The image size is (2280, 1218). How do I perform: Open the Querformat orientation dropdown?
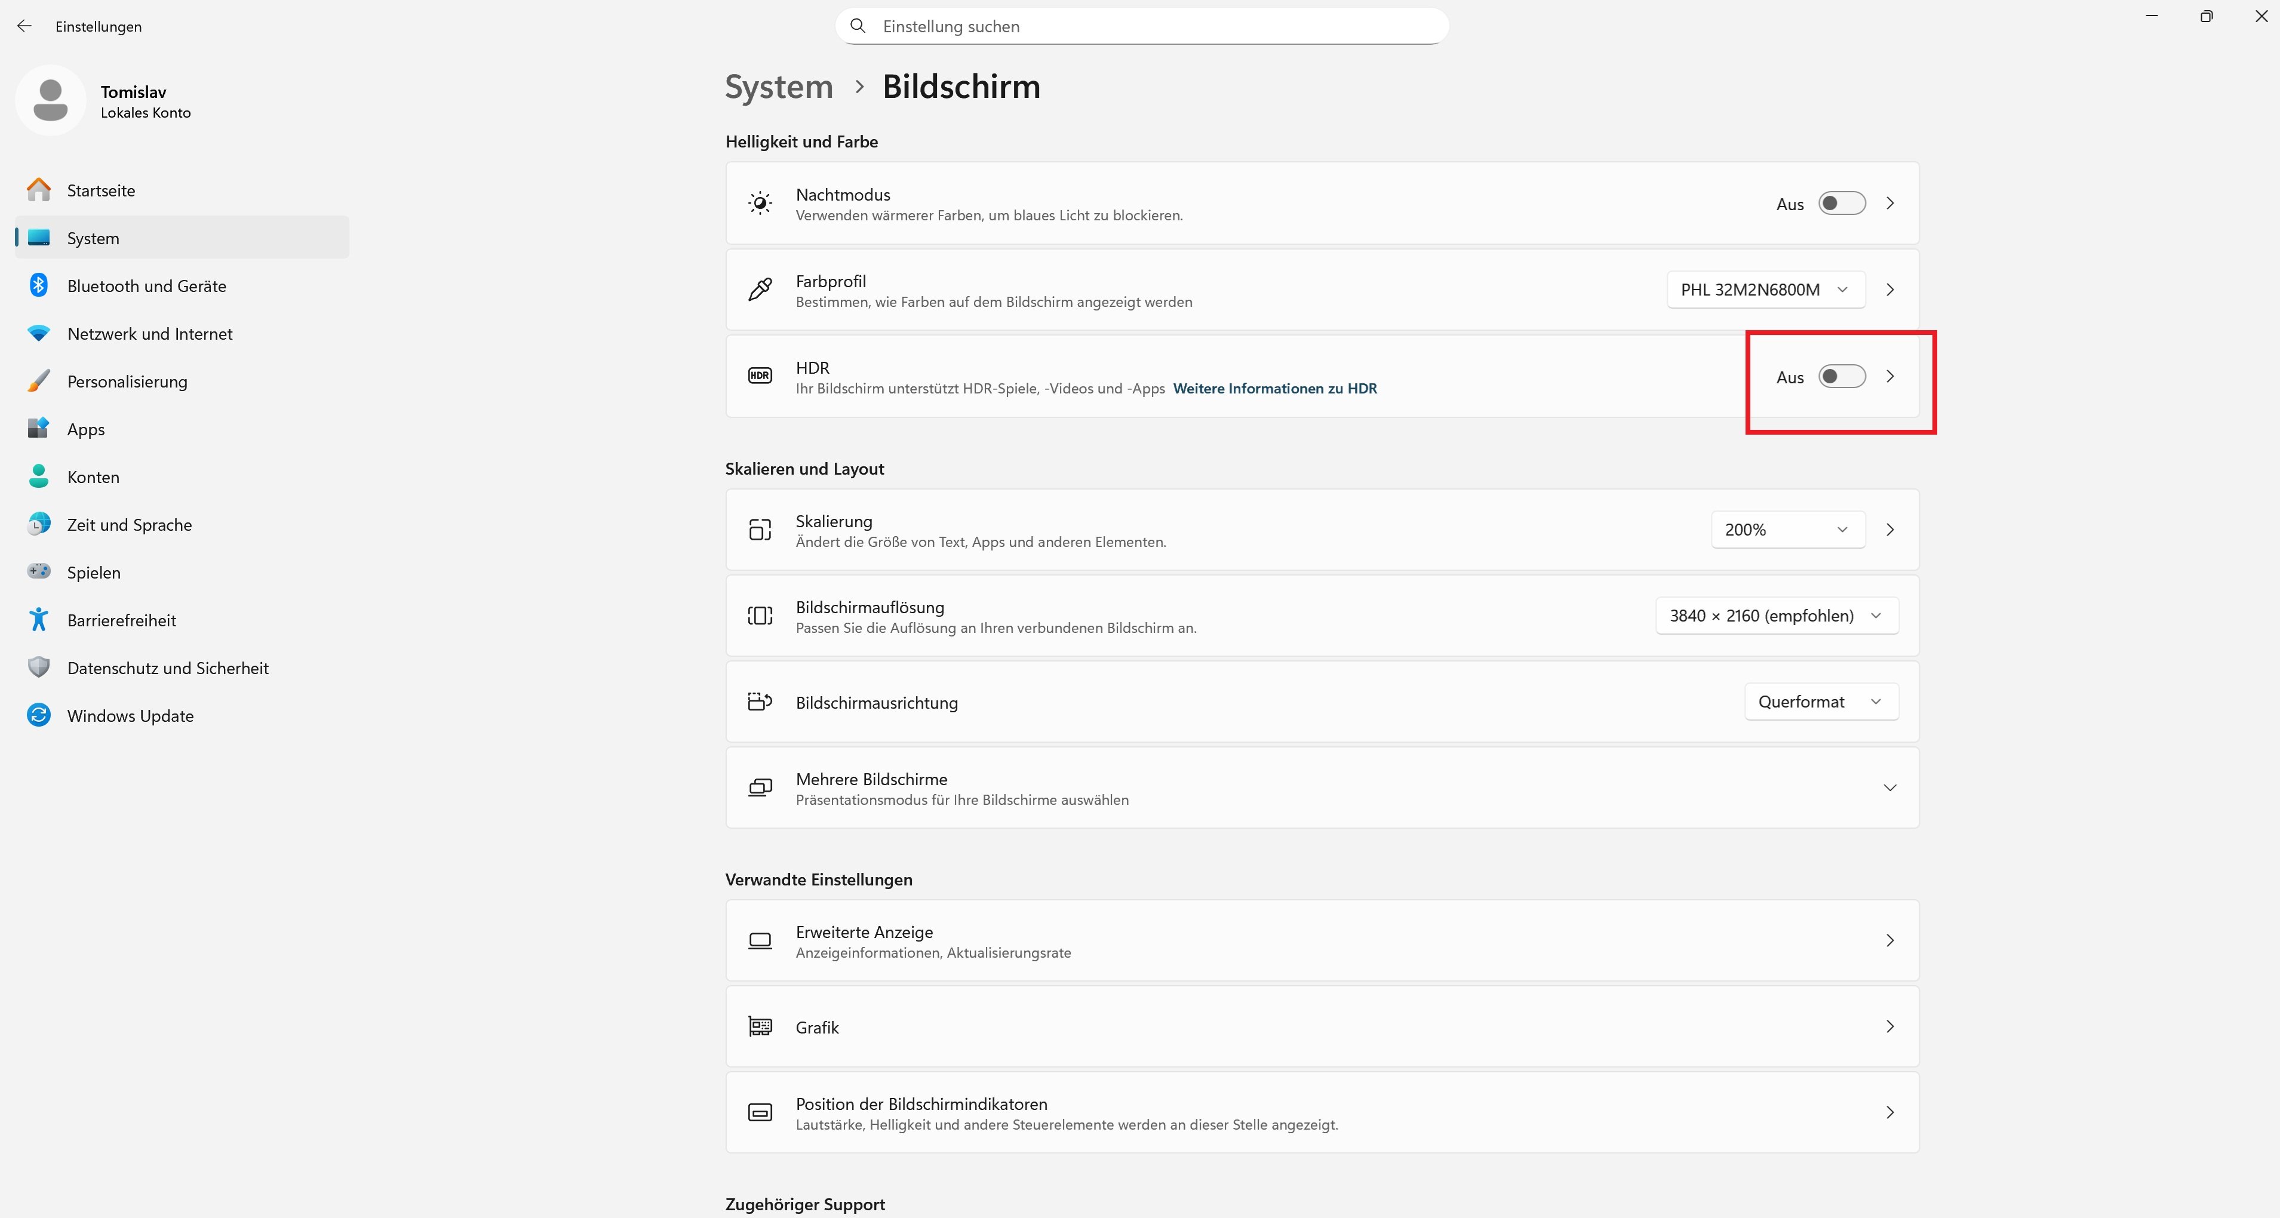tap(1821, 702)
